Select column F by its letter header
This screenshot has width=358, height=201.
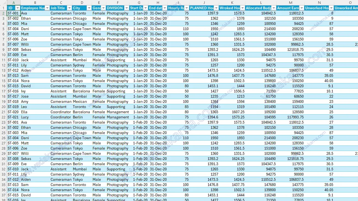(x=118, y=2)
